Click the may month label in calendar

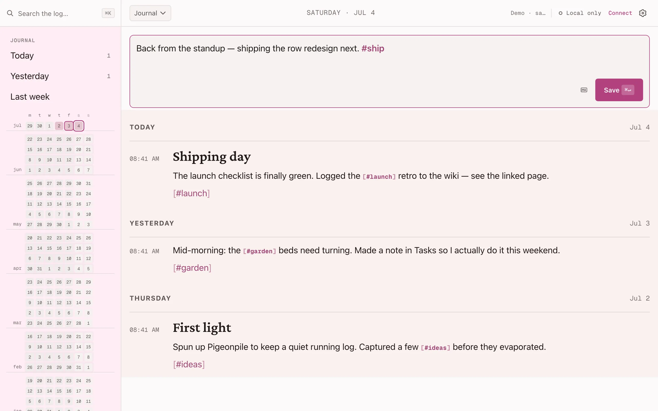pos(17,224)
